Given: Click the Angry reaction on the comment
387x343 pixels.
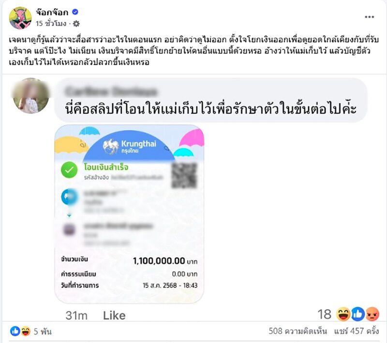Looking at the screenshot, I should click(x=372, y=314).
